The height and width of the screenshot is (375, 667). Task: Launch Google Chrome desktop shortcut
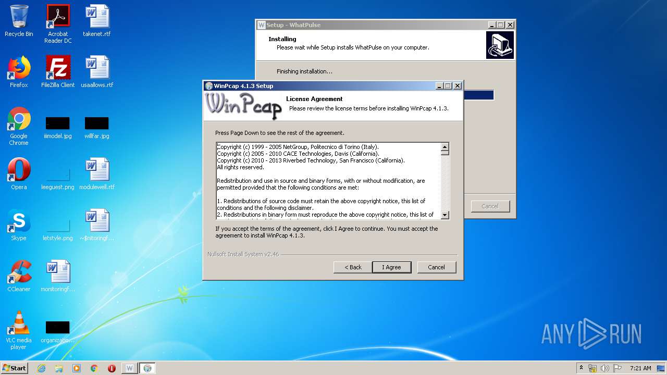click(19, 126)
